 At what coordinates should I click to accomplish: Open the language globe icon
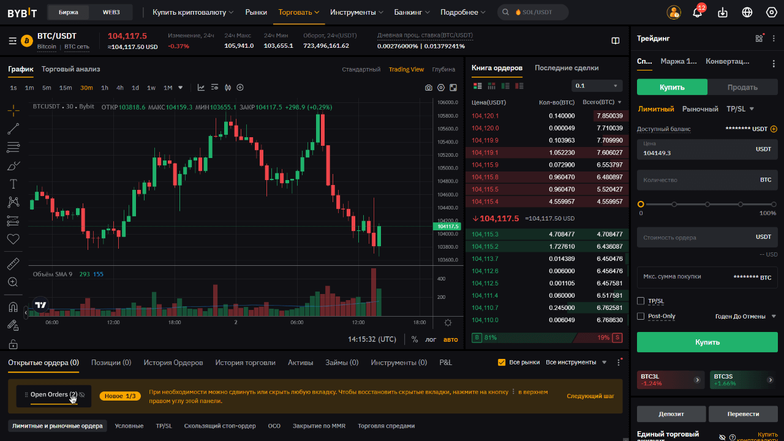tap(747, 12)
